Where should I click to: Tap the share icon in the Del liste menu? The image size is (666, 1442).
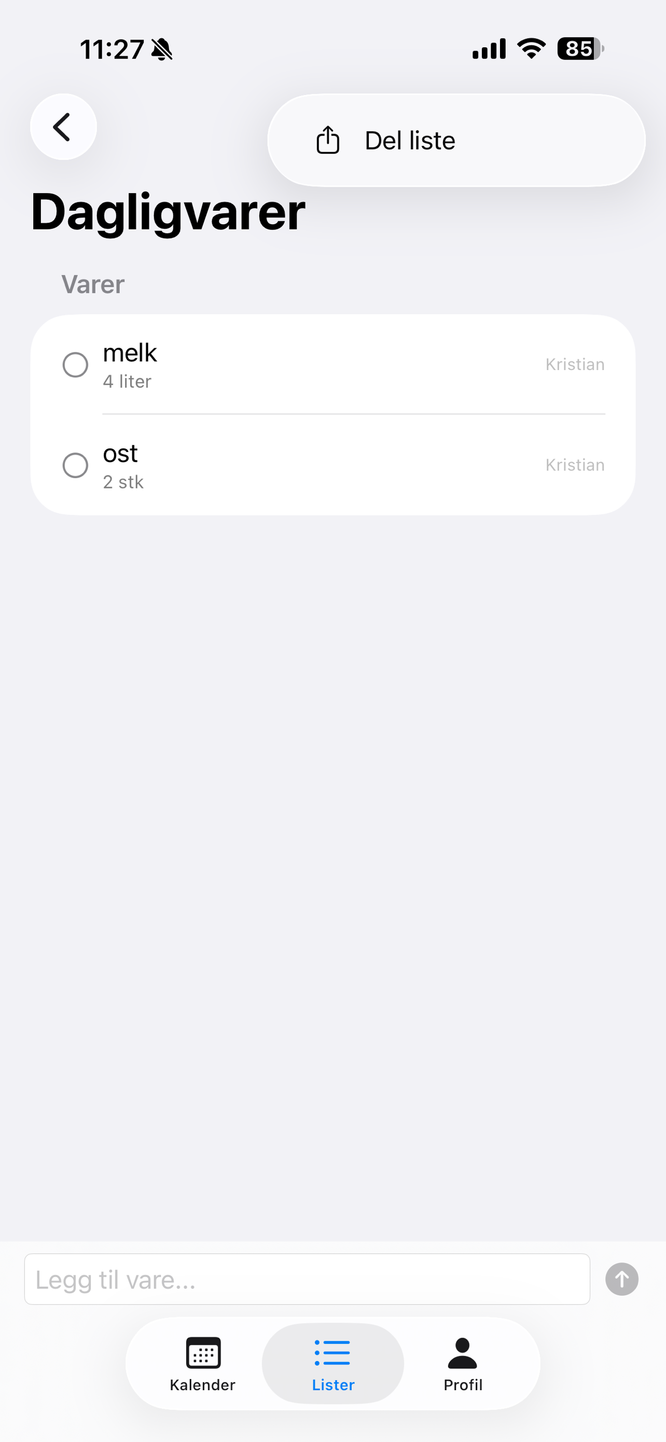coord(328,140)
